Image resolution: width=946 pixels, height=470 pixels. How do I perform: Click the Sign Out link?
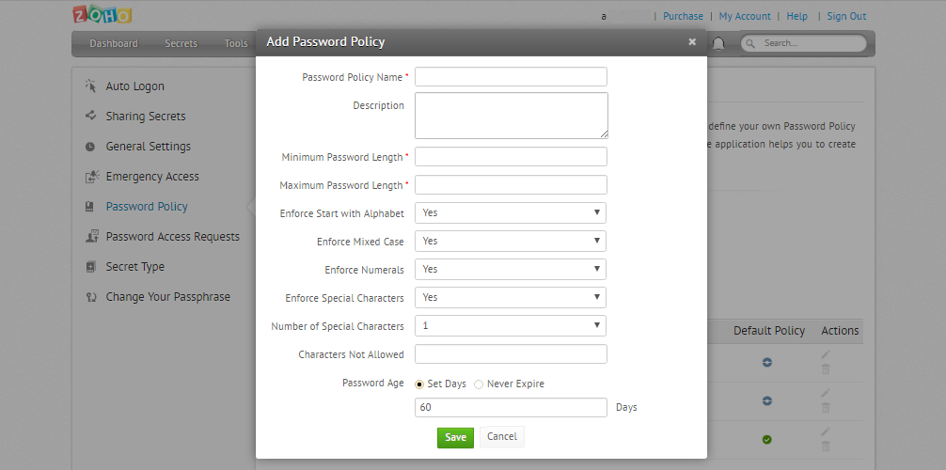coord(846,16)
